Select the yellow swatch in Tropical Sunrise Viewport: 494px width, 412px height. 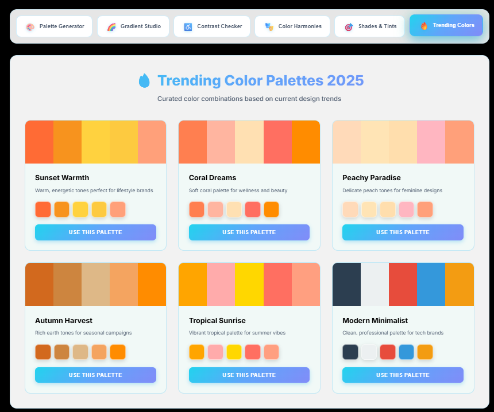[234, 352]
